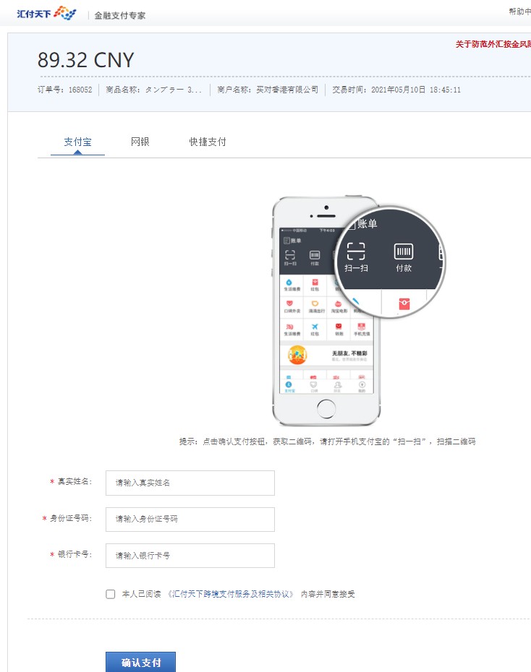
Task: Switch to the 支付宝 tab
Action: [x=77, y=142]
